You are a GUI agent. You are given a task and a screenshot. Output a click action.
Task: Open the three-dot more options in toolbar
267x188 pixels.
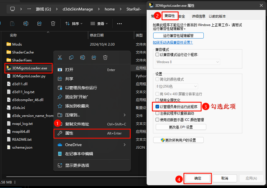tap(119, 24)
